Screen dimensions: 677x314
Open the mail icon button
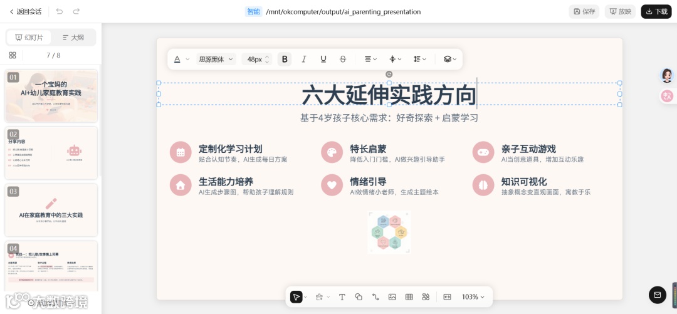(657, 295)
